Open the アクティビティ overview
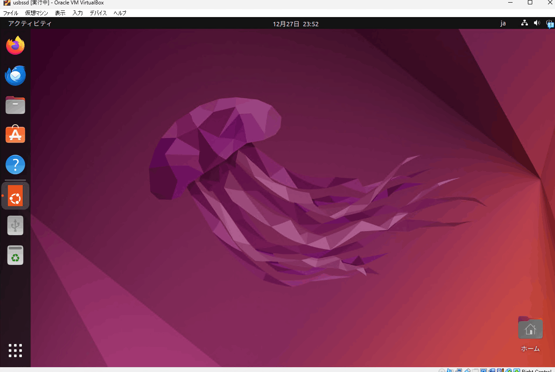This screenshot has width=555, height=372. pyautogui.click(x=30, y=24)
